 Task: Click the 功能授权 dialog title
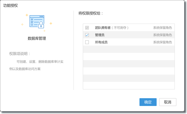(11, 5)
